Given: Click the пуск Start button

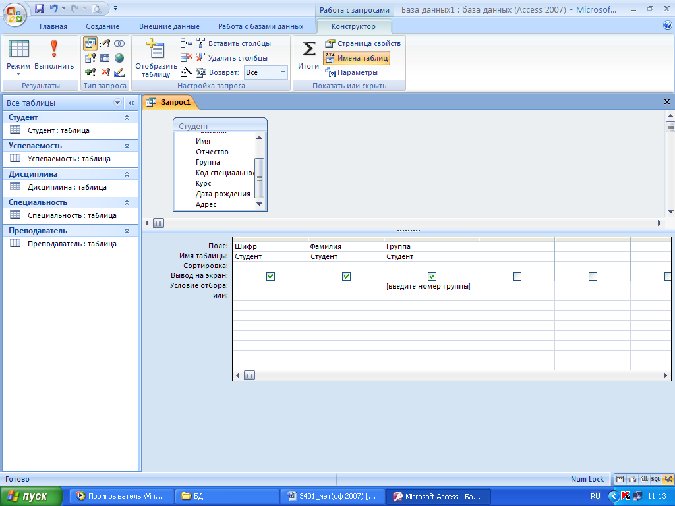Looking at the screenshot, I should coord(31,496).
